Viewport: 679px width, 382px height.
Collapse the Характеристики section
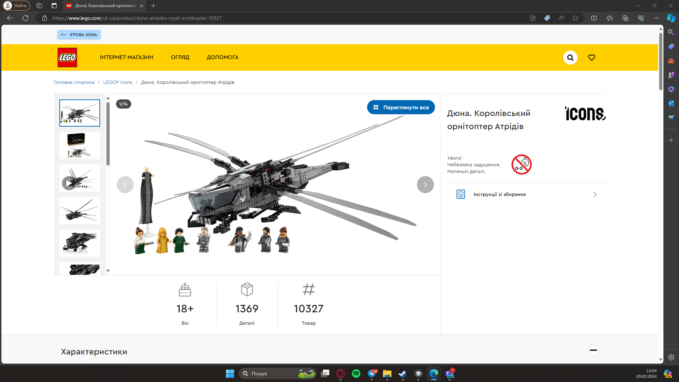click(593, 350)
